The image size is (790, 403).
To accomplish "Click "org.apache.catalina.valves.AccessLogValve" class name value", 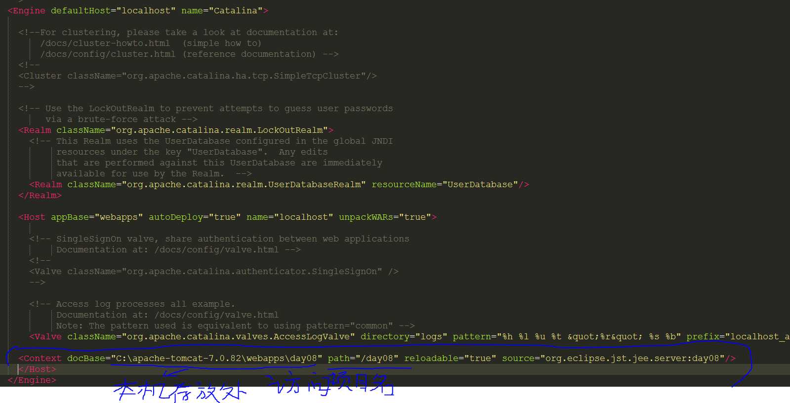I will [239, 336].
